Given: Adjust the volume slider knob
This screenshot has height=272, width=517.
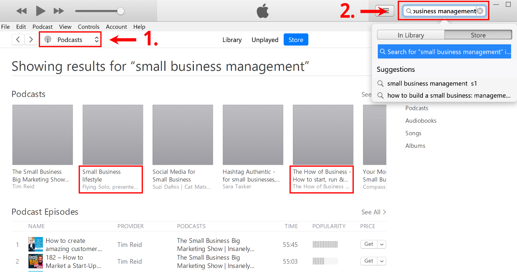Looking at the screenshot, I should (120, 11).
